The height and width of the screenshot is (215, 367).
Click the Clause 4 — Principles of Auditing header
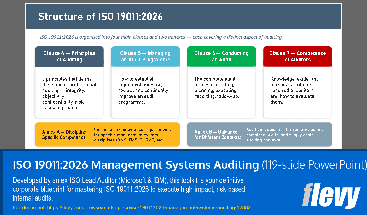coord(69,57)
